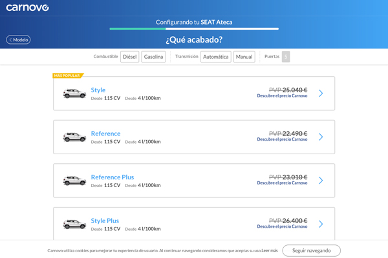The height and width of the screenshot is (258, 388).
Task: Select Automática transmission filter
Action: pyautogui.click(x=216, y=57)
